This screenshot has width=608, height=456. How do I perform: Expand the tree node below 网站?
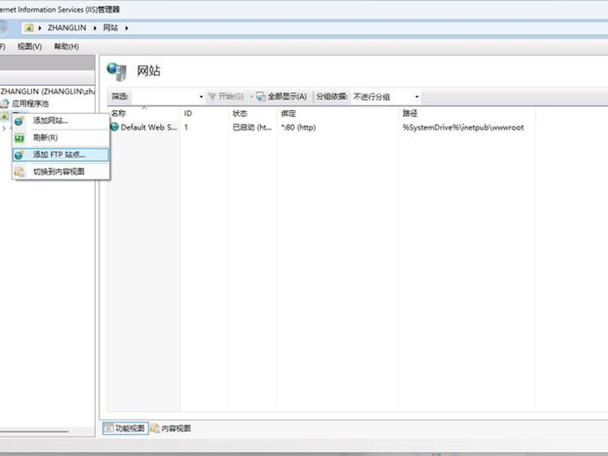4,128
